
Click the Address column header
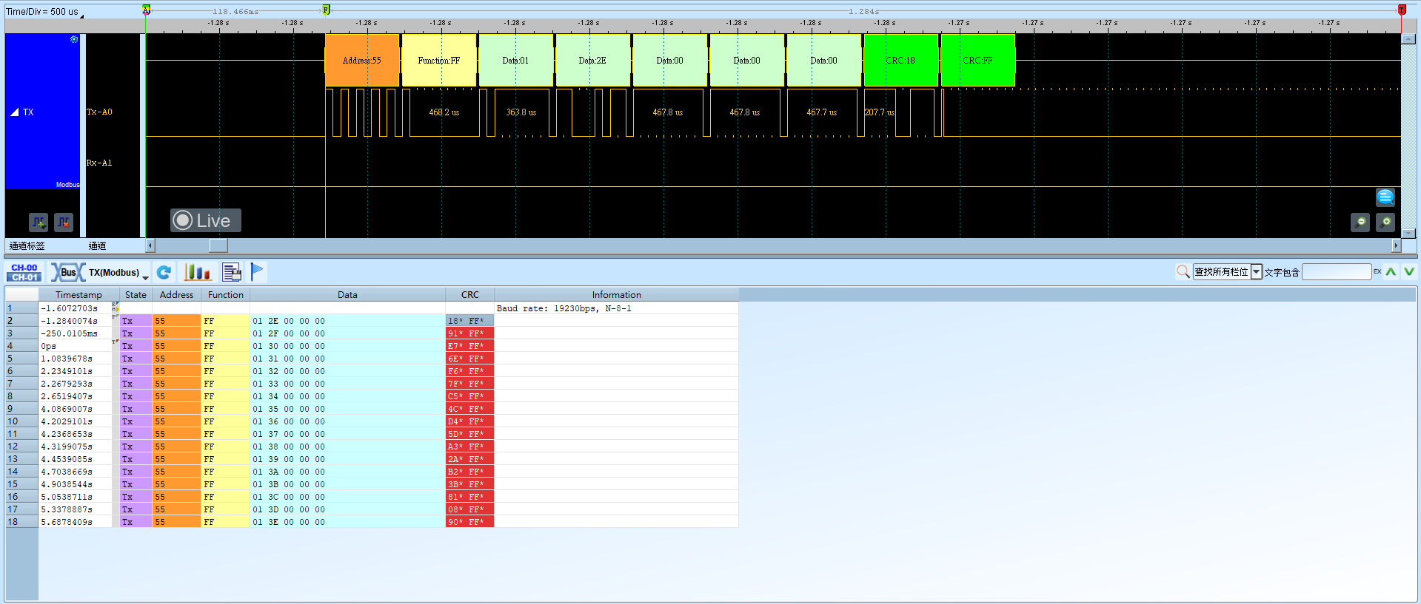176,294
